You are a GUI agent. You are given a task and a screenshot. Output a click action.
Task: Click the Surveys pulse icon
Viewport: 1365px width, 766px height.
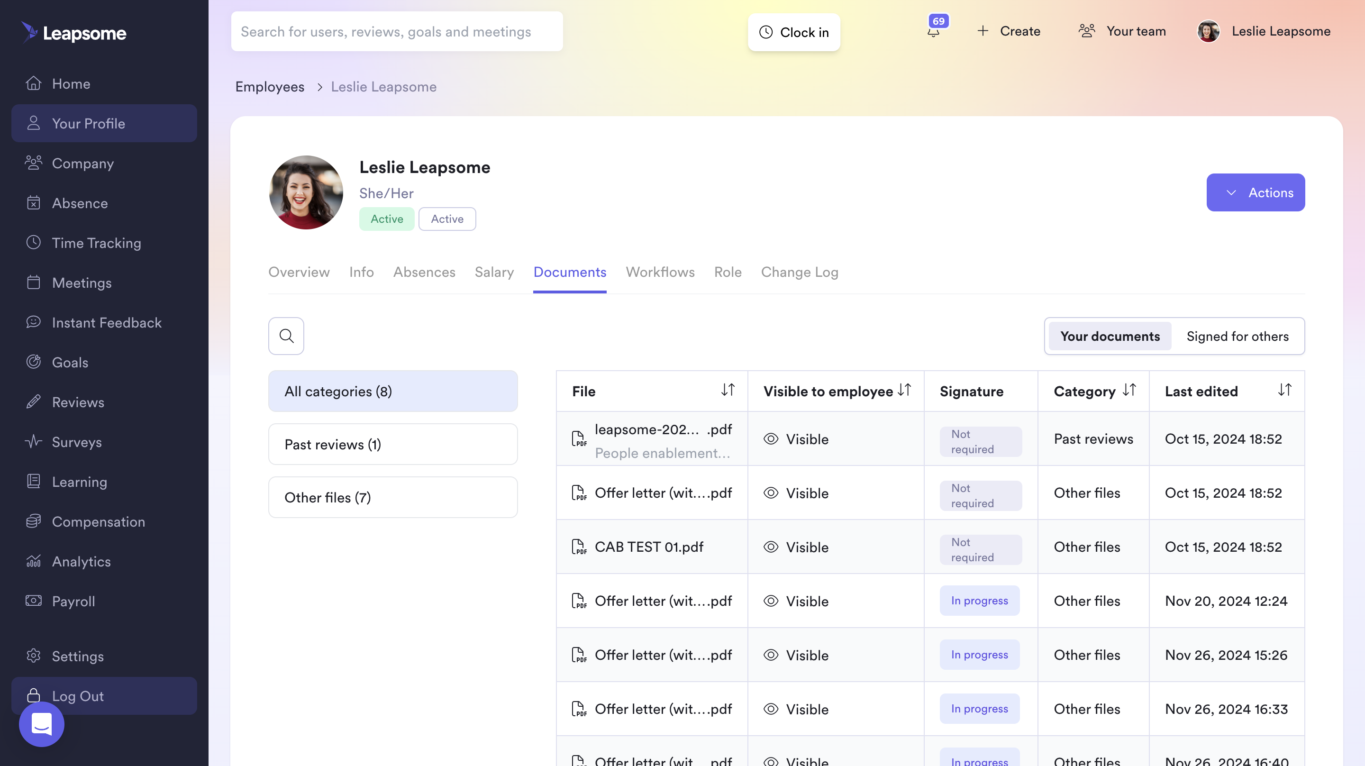coord(33,442)
